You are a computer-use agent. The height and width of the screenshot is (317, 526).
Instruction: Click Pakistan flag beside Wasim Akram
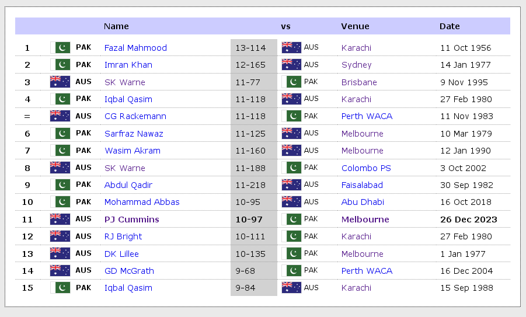click(60, 150)
